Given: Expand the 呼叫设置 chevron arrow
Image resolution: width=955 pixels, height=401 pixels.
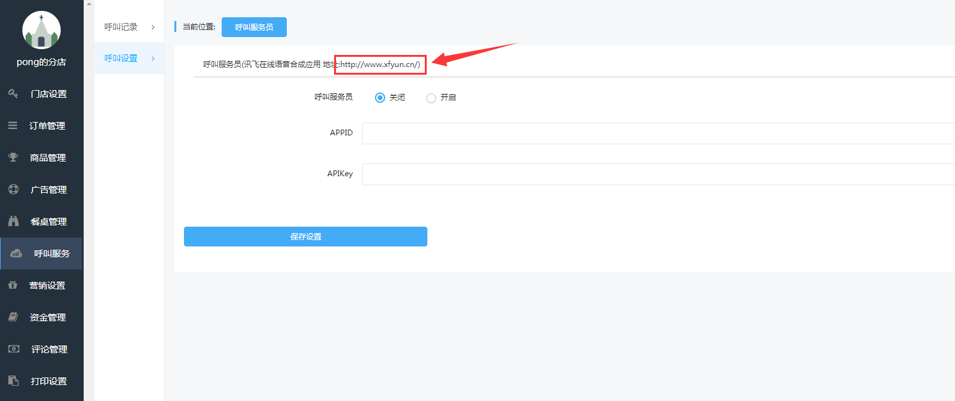Looking at the screenshot, I should point(153,58).
